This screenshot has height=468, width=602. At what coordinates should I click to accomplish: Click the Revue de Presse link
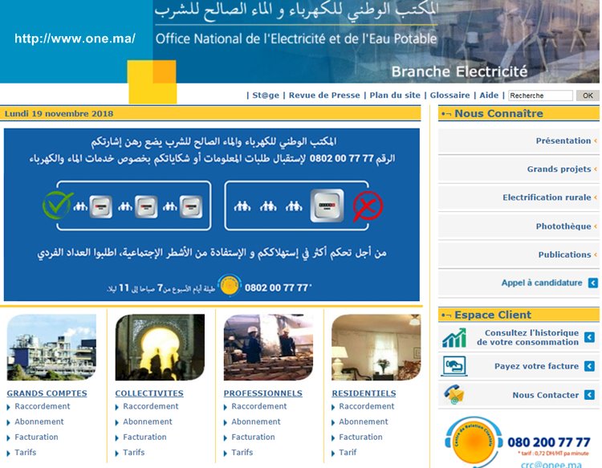(324, 95)
